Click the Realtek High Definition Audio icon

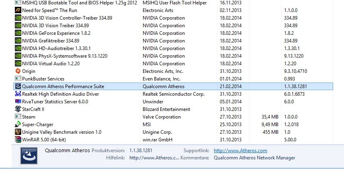[x=18, y=94]
